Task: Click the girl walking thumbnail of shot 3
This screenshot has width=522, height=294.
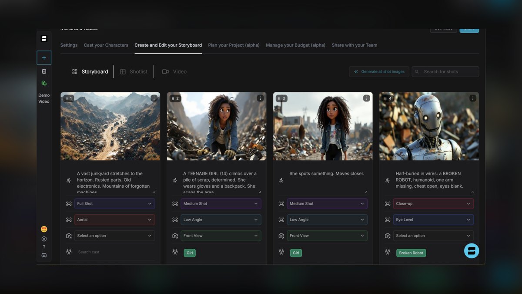Action: pos(323,126)
